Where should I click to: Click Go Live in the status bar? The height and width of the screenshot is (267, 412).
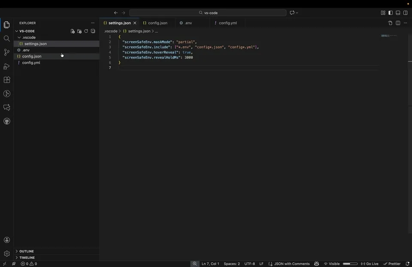[x=370, y=264]
